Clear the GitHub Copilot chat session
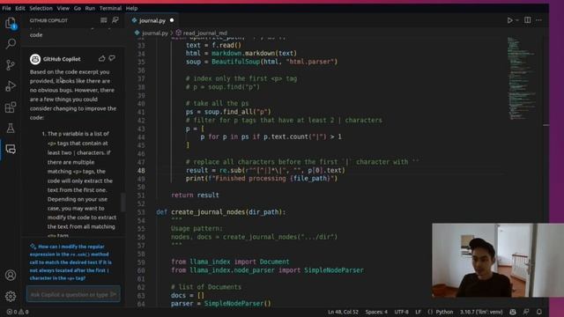Image resolution: width=564 pixels, height=317 pixels. pos(104,20)
